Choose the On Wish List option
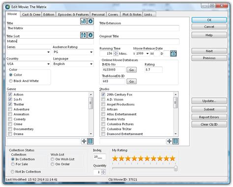The image size is (233, 187). (53, 159)
